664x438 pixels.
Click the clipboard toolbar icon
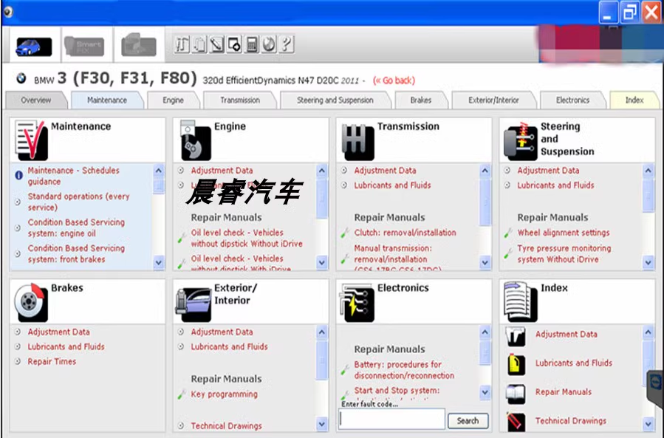pyautogui.click(x=199, y=44)
